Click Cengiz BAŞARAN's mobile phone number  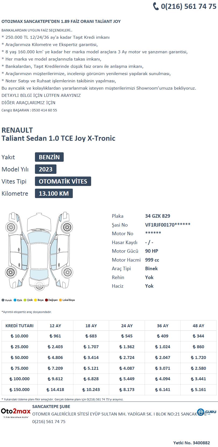tap(44, 110)
